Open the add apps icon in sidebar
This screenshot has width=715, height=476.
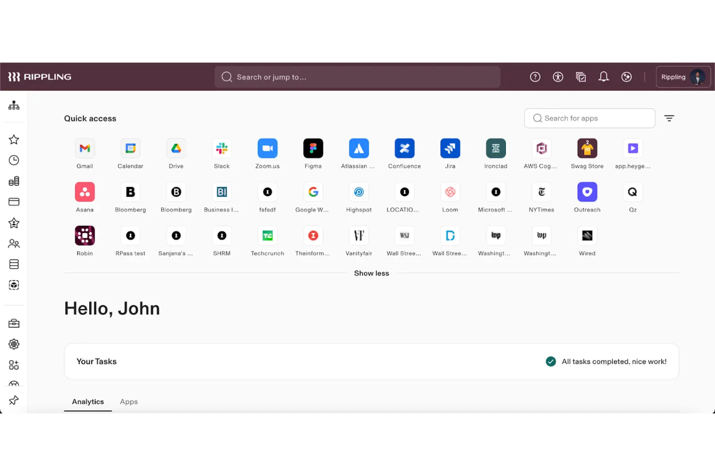pyautogui.click(x=14, y=365)
